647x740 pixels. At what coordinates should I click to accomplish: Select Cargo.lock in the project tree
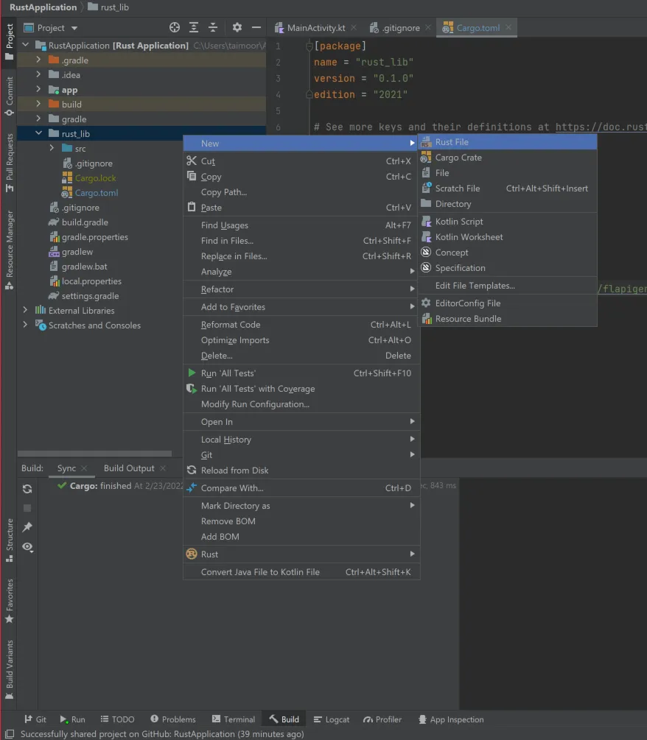click(x=95, y=178)
